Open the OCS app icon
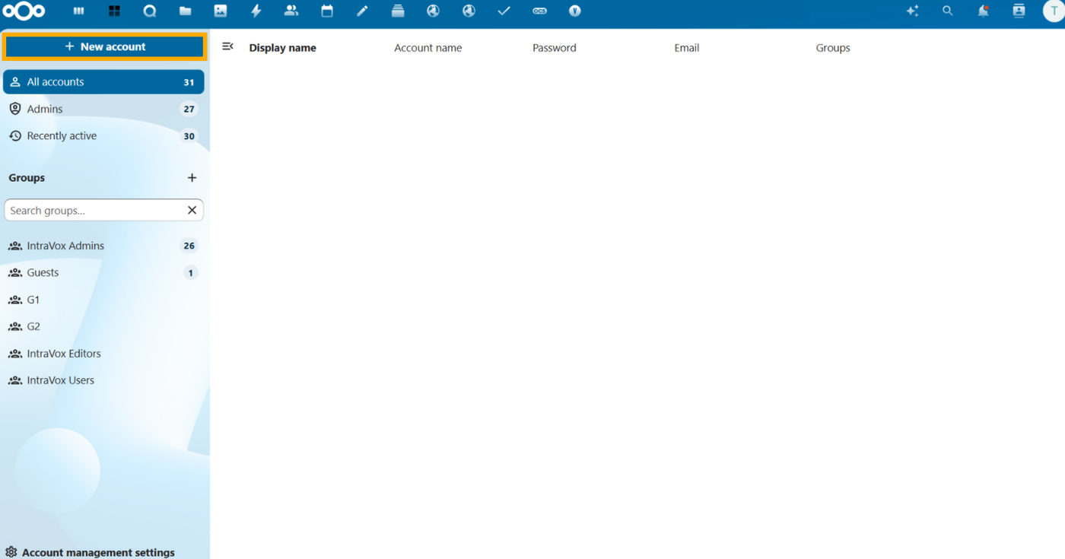This screenshot has height=559, width=1065. click(539, 11)
